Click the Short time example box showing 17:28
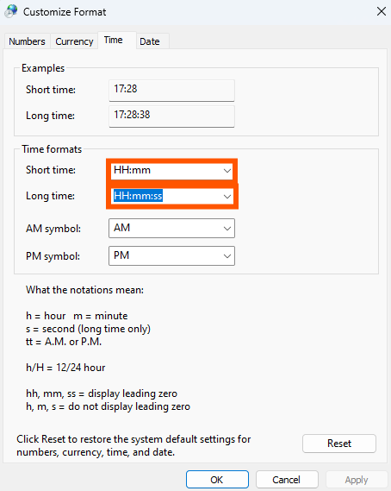The width and height of the screenshot is (391, 491). [171, 91]
